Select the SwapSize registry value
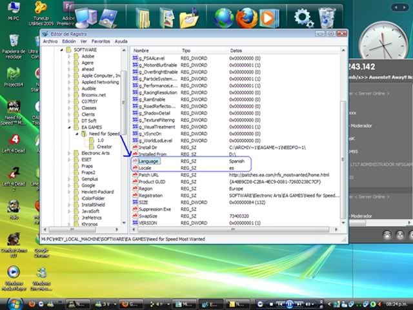413x310 pixels. (x=148, y=216)
